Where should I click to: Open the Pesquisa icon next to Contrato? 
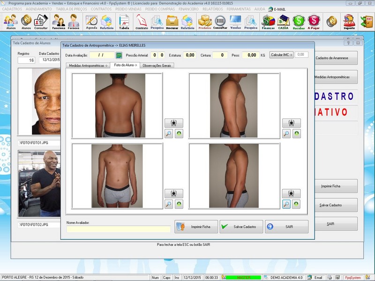point(157,22)
